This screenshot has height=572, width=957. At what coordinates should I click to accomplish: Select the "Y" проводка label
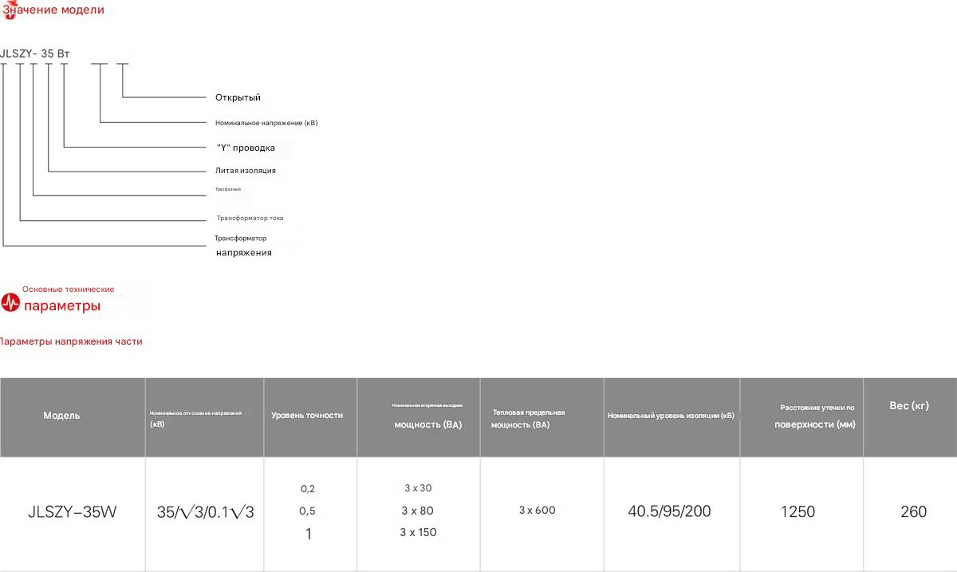[246, 148]
